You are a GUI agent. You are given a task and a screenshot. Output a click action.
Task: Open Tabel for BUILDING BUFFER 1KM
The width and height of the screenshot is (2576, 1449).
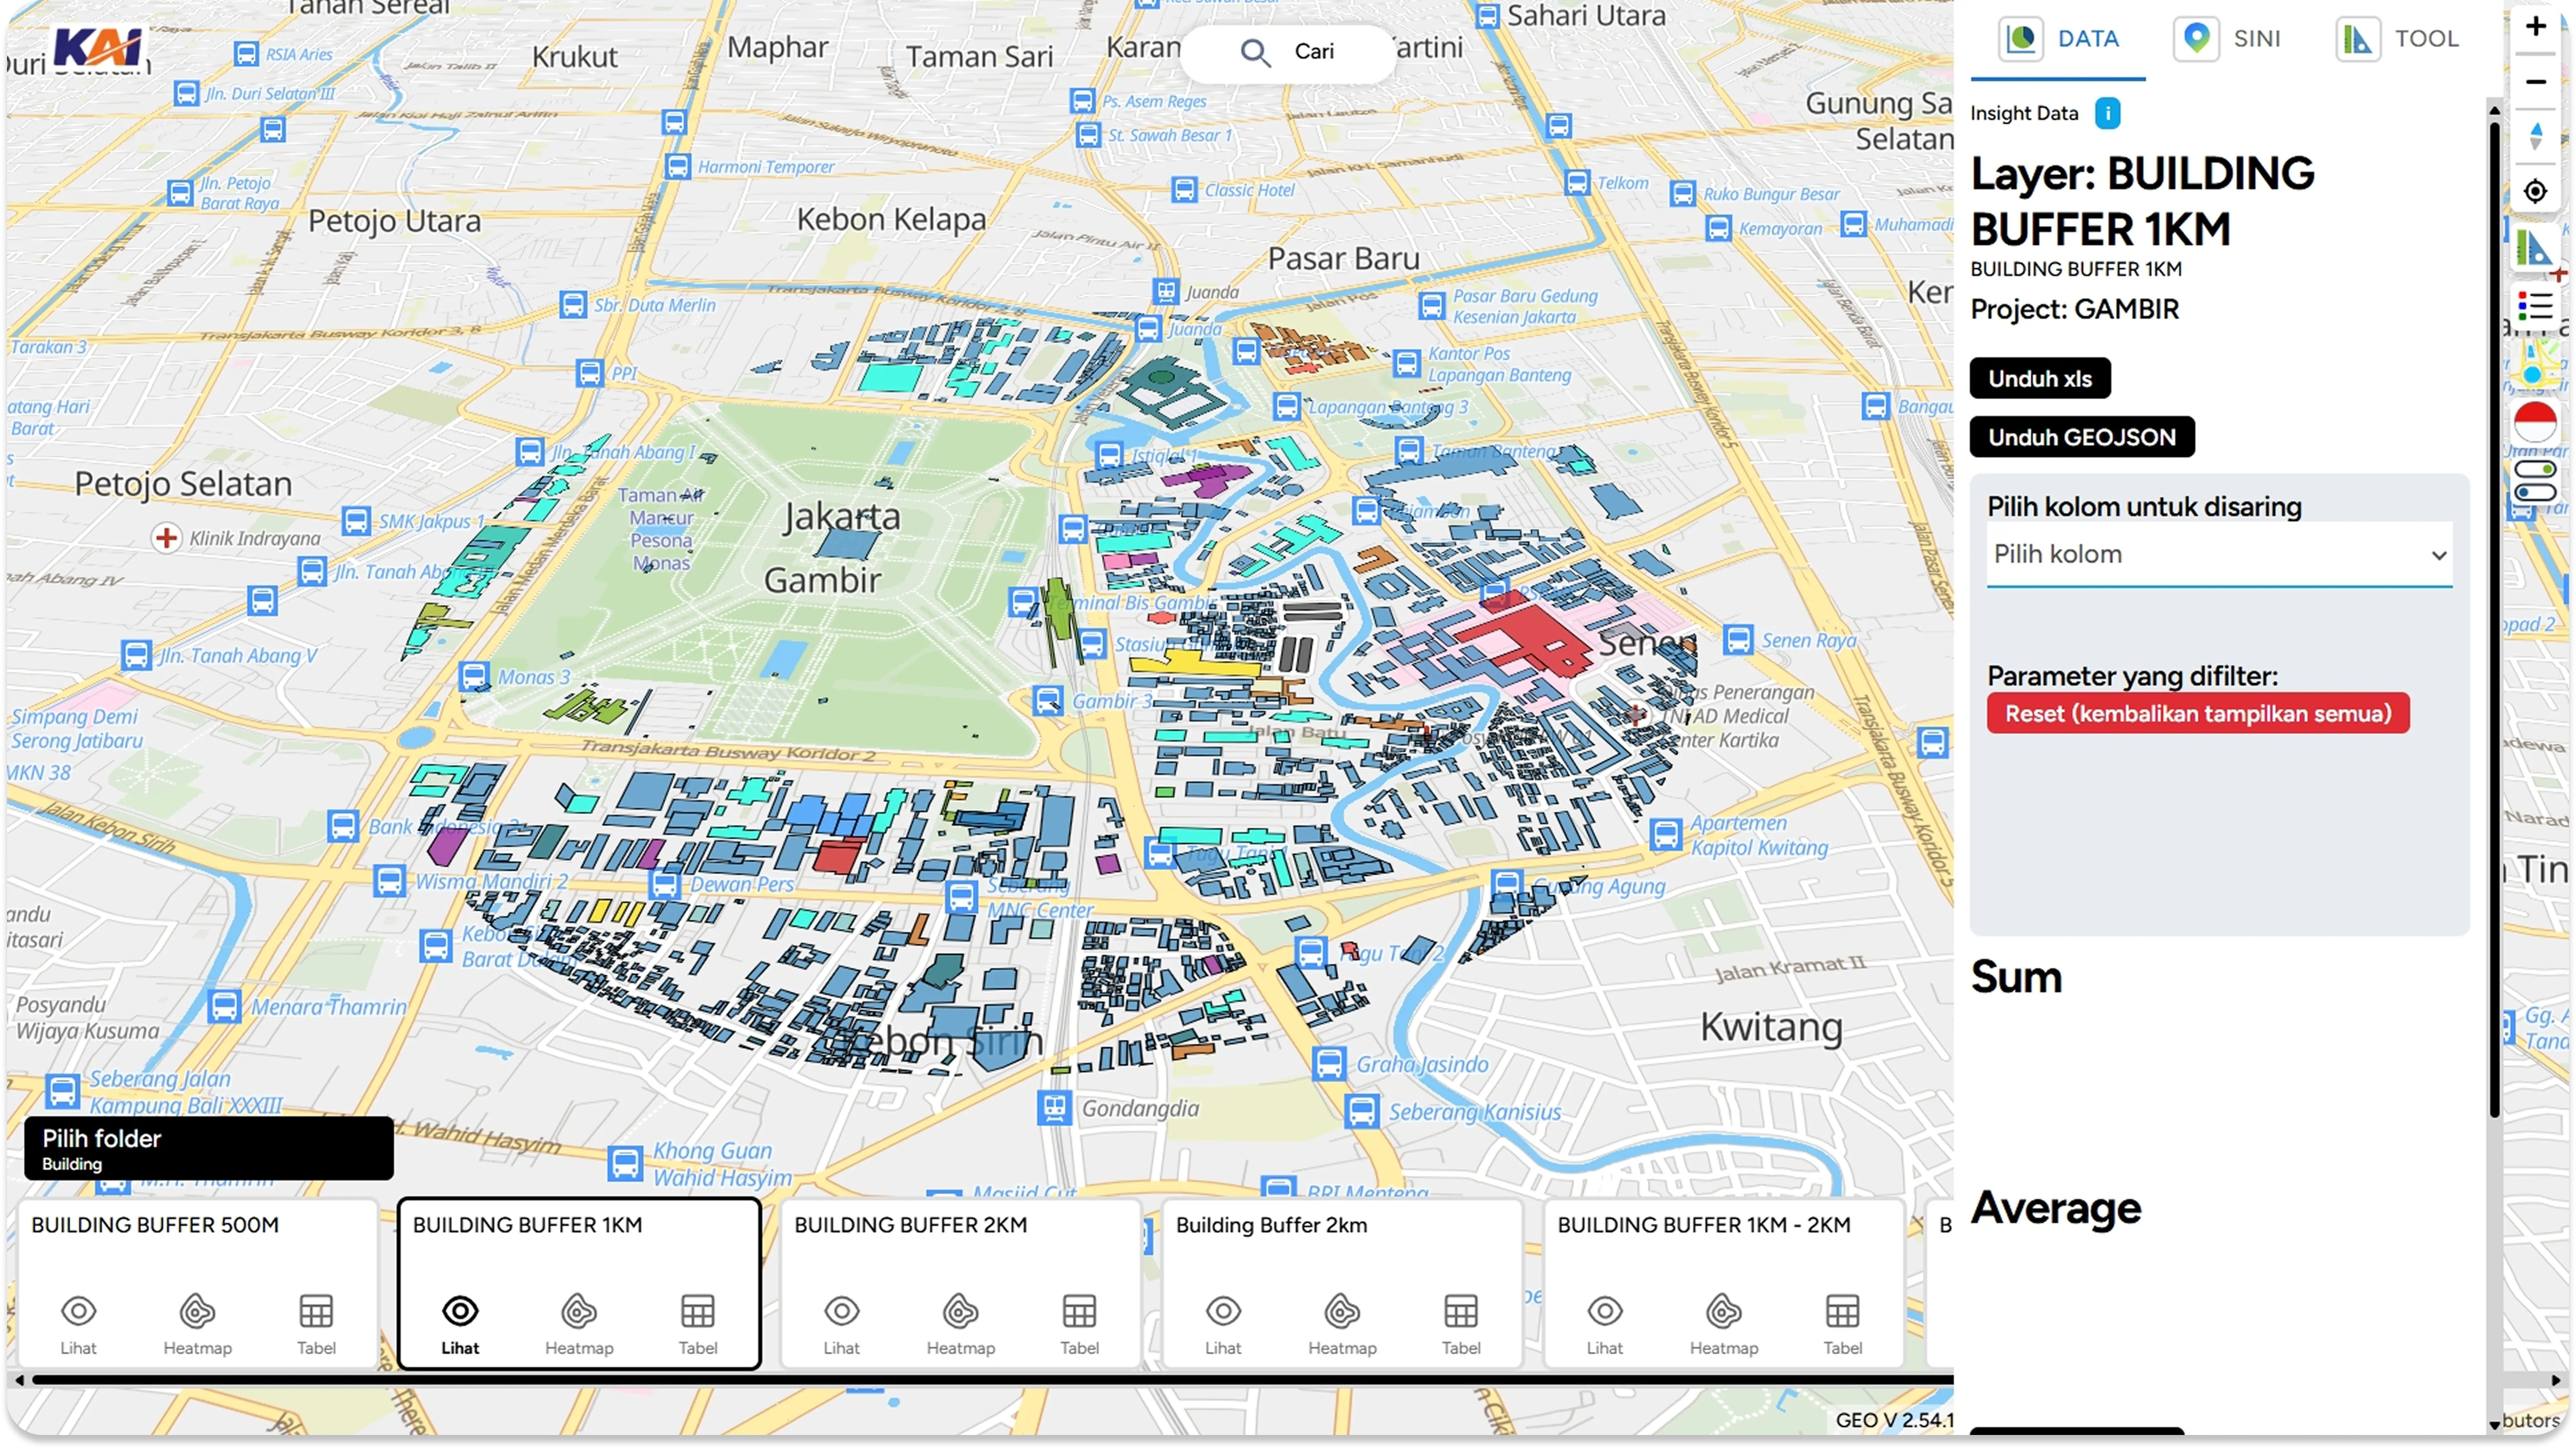click(x=698, y=1324)
